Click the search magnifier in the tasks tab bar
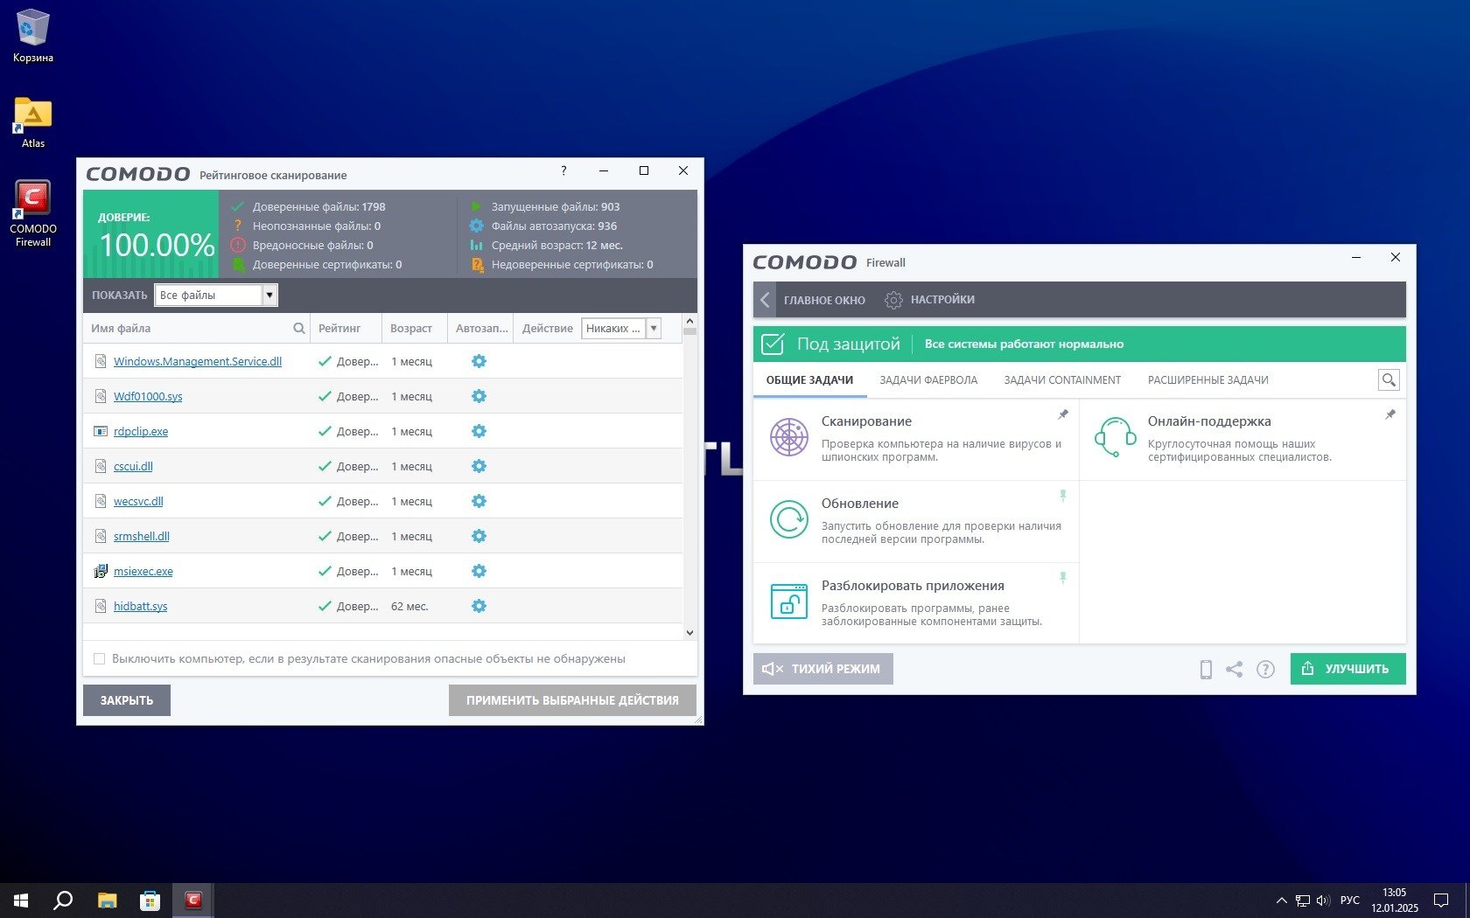This screenshot has height=918, width=1470. [1388, 380]
